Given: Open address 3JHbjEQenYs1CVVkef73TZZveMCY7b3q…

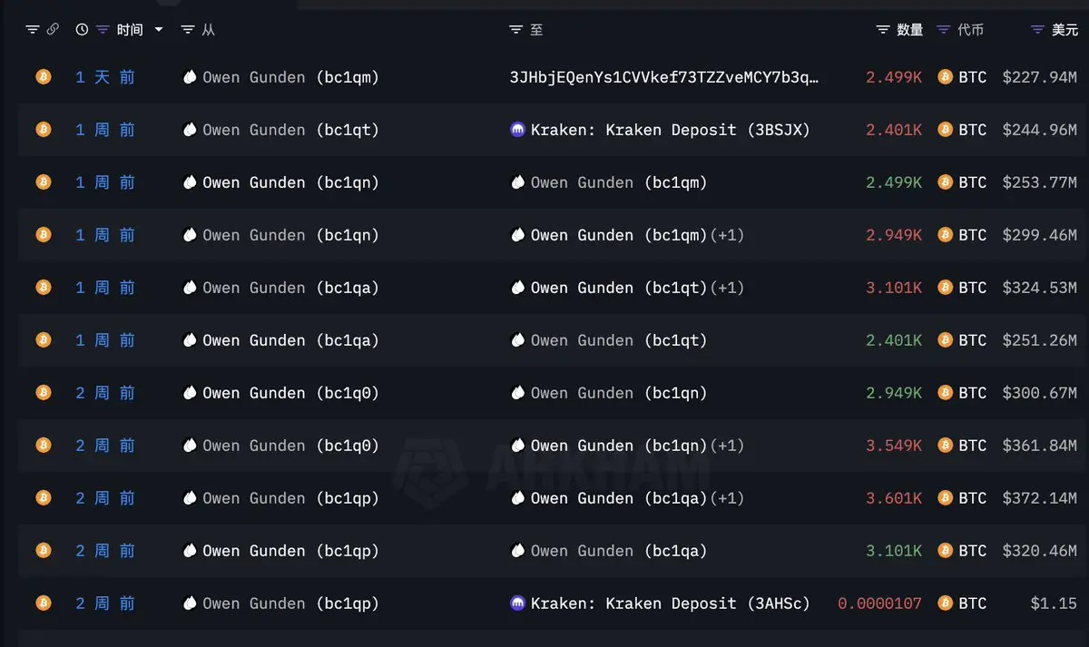Looking at the screenshot, I should (664, 77).
